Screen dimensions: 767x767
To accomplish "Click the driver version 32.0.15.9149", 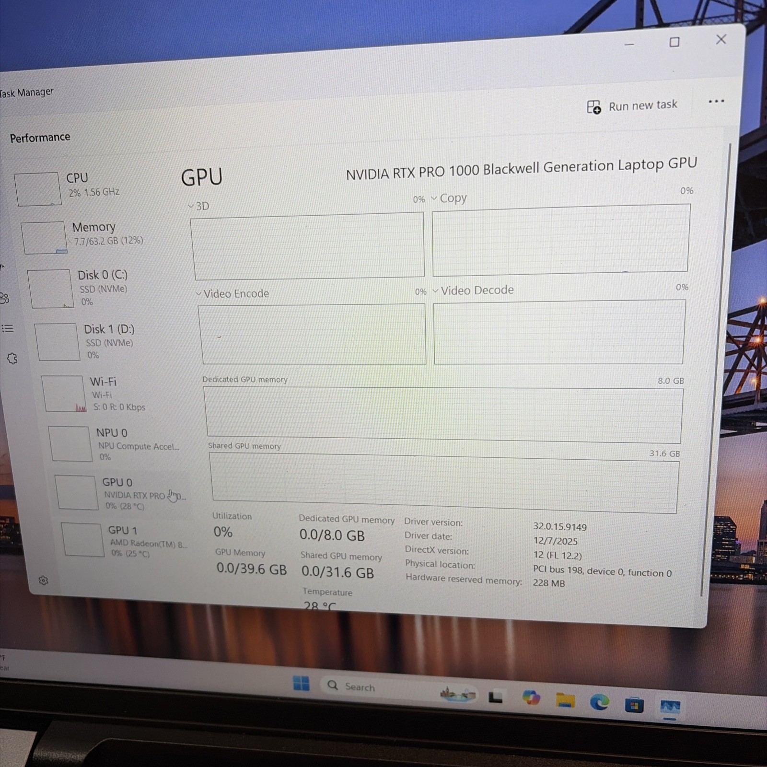I will click(x=560, y=527).
